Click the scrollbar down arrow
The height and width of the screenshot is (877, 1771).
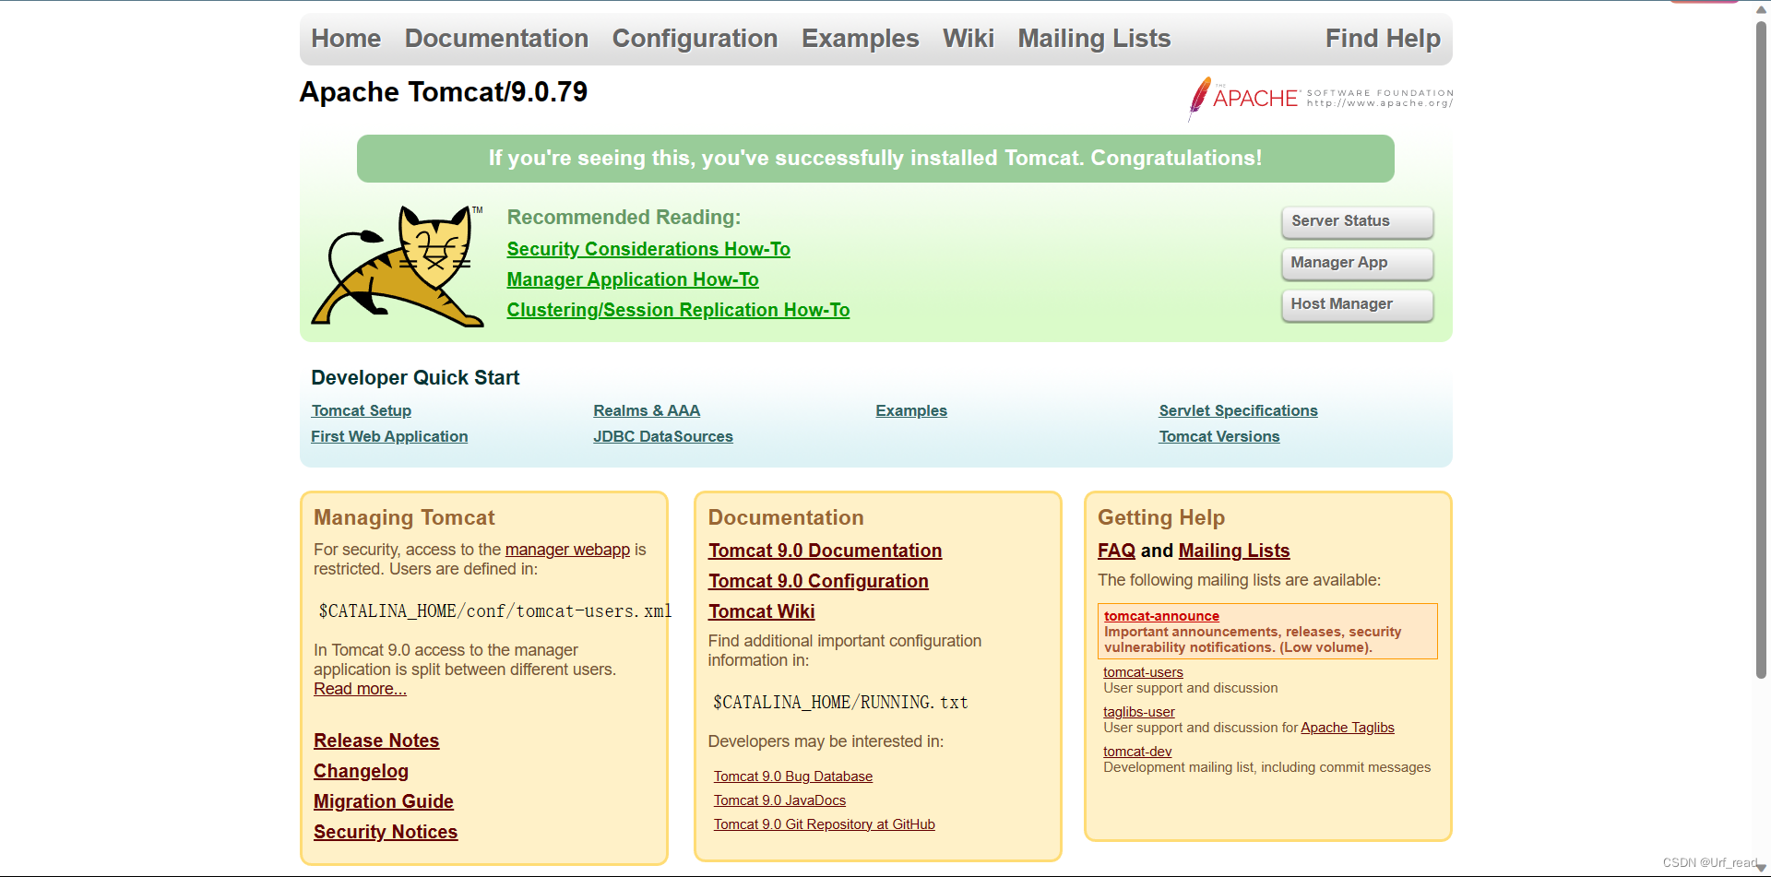click(1761, 868)
